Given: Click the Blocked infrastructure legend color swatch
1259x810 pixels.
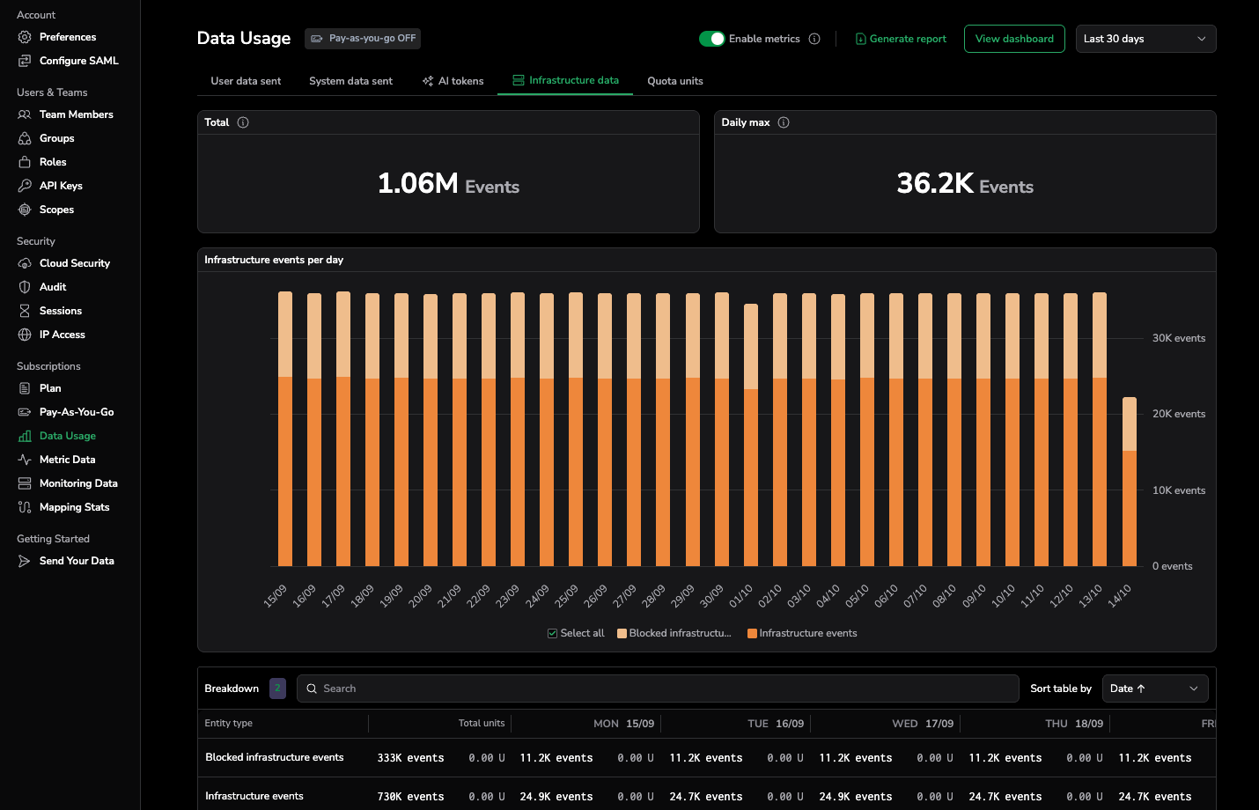Looking at the screenshot, I should coord(622,633).
